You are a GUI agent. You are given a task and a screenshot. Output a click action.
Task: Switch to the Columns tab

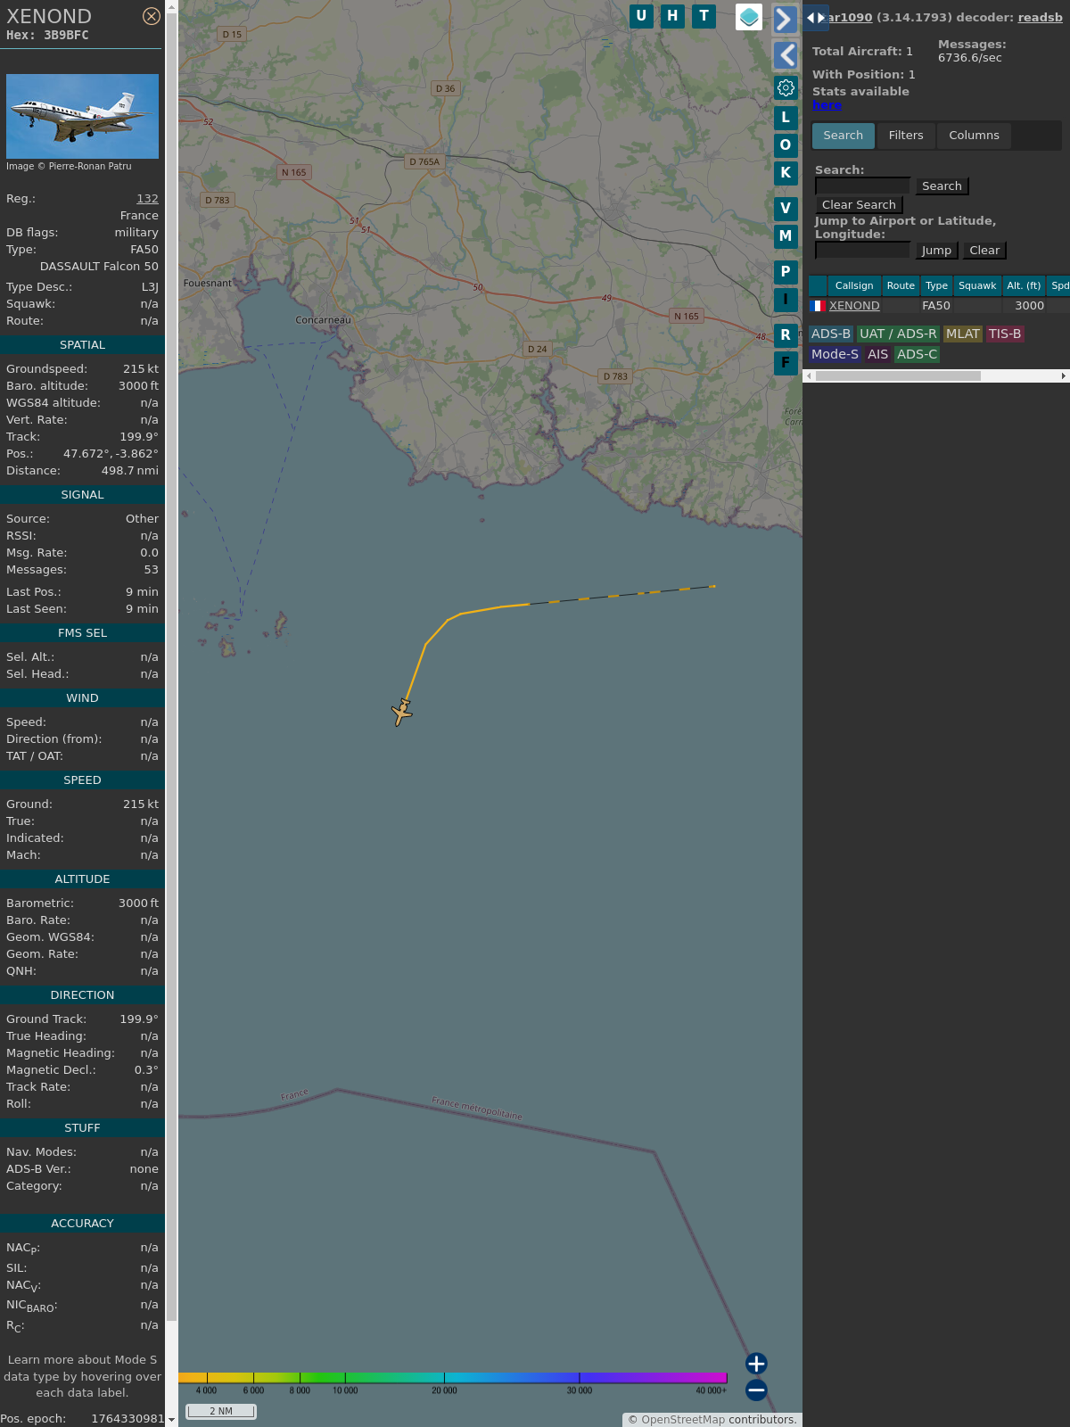point(974,136)
